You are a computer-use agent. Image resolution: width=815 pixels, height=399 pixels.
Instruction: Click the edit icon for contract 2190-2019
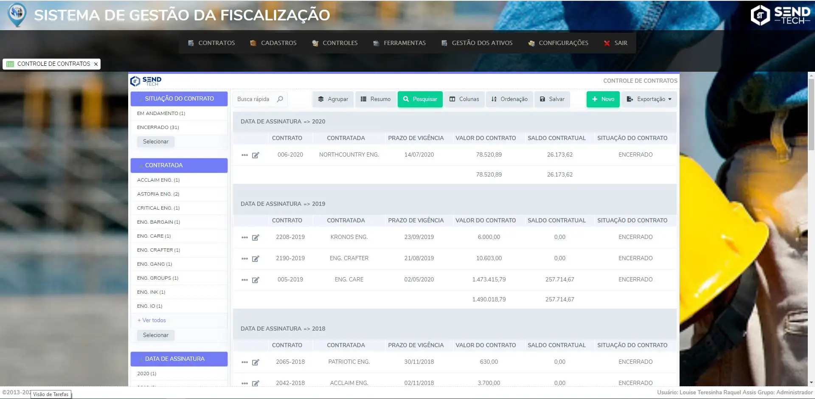[256, 259]
